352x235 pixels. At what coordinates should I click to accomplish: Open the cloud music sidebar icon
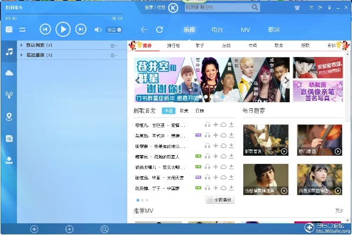pyautogui.click(x=9, y=73)
